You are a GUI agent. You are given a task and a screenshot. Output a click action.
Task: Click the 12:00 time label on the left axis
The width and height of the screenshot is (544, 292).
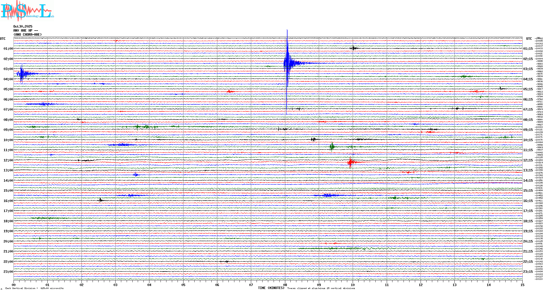tap(8, 160)
